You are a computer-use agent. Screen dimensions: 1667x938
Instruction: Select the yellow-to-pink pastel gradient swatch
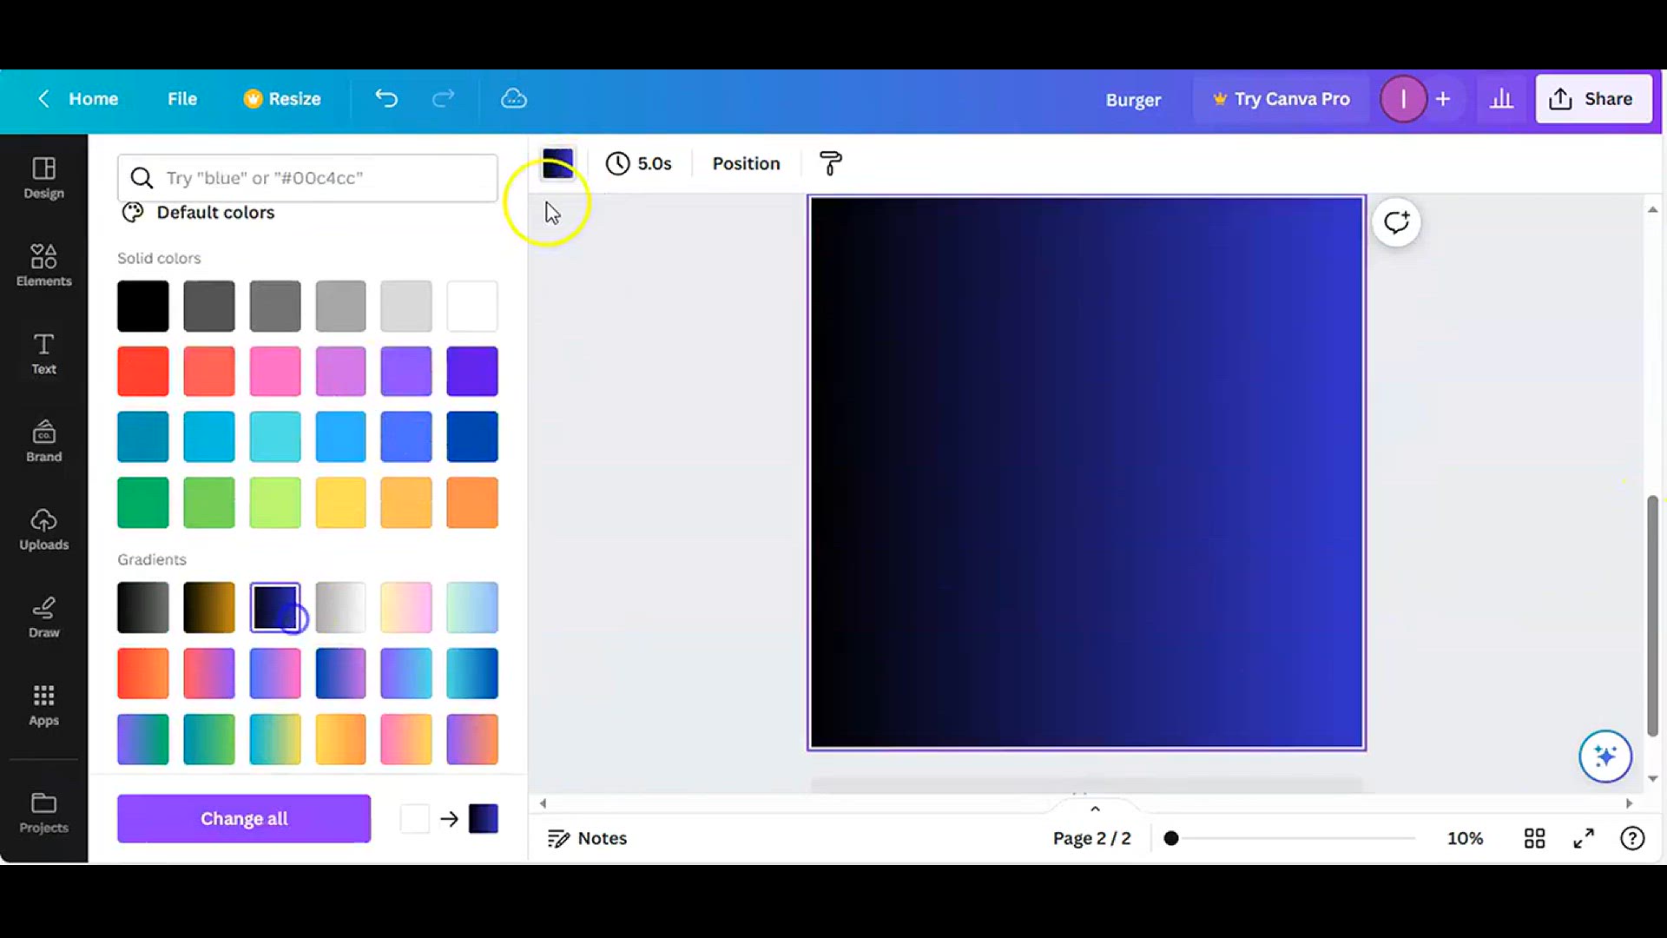406,607
